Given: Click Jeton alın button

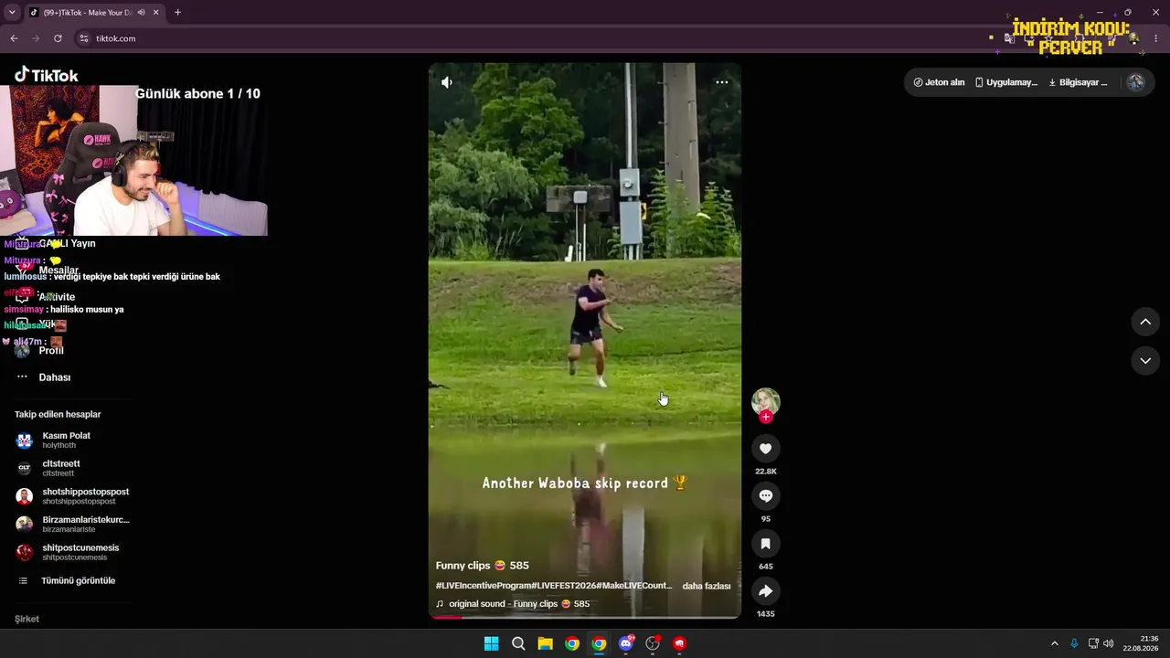Looking at the screenshot, I should point(939,82).
